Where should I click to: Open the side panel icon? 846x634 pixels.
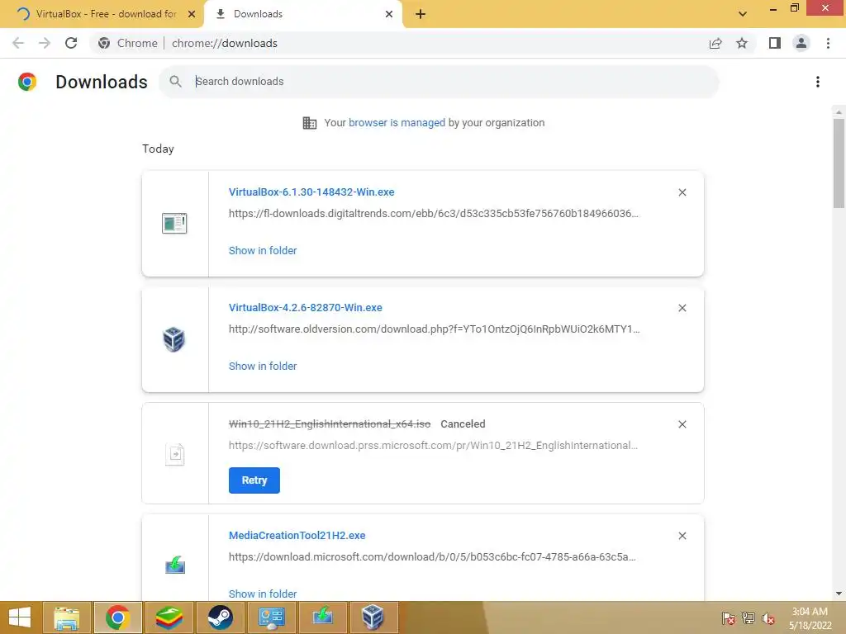coord(775,43)
